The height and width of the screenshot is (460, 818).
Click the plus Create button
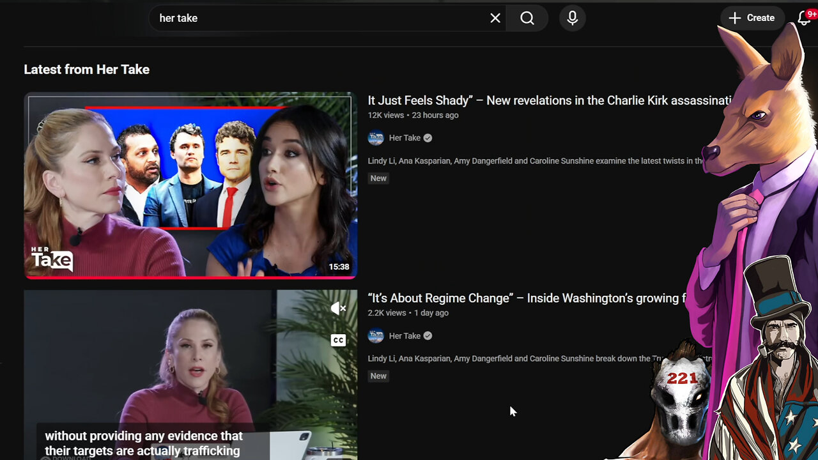click(x=752, y=18)
